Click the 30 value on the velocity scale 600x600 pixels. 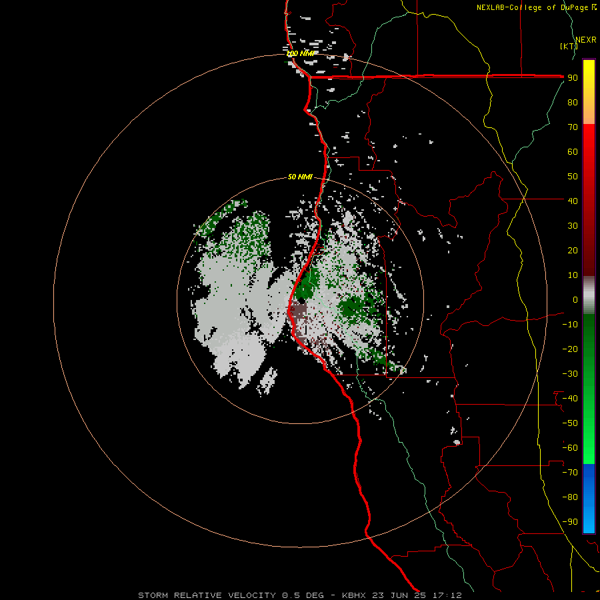(573, 226)
